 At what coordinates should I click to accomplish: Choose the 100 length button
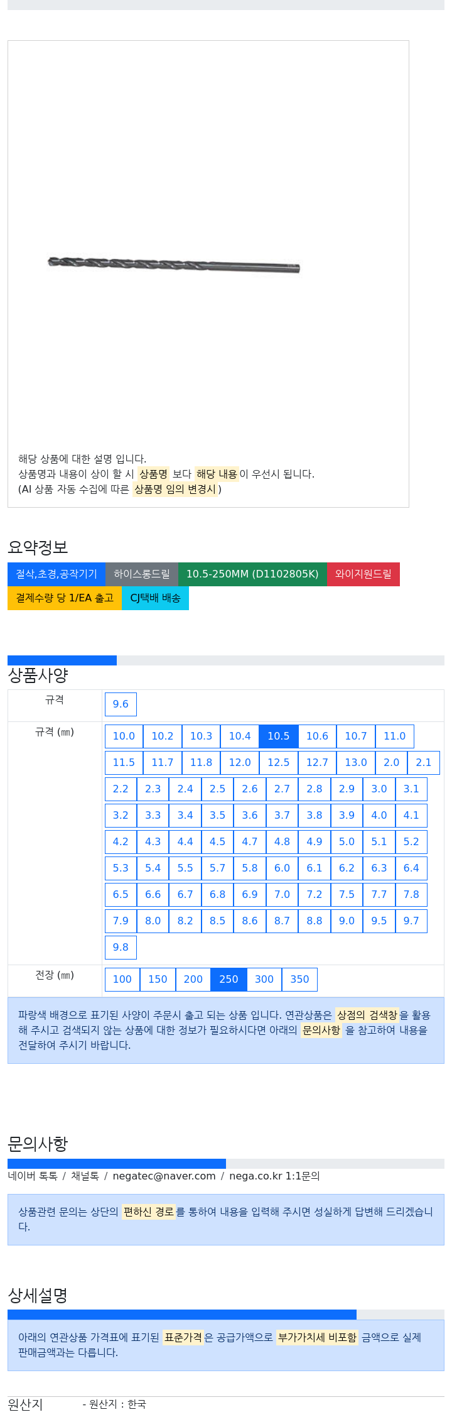[x=122, y=979]
